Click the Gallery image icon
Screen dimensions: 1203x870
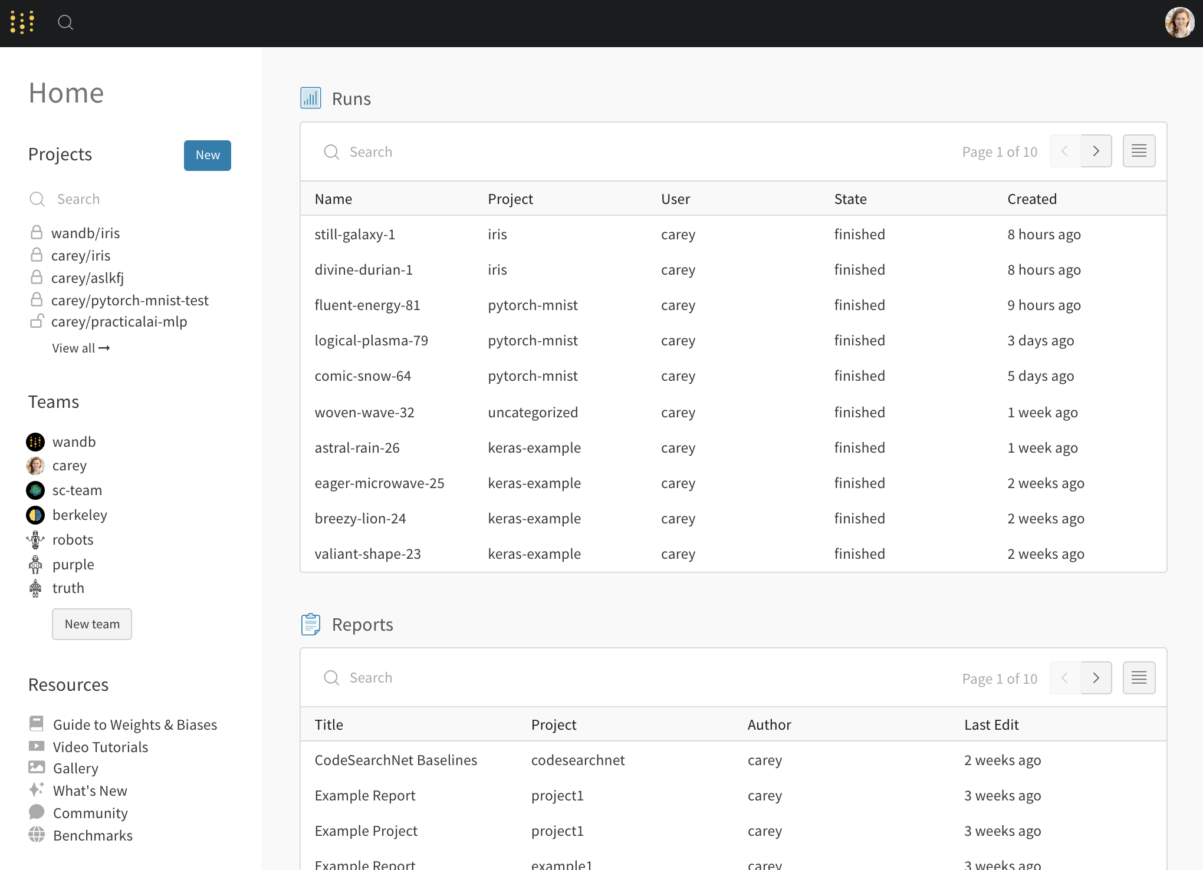pos(37,767)
